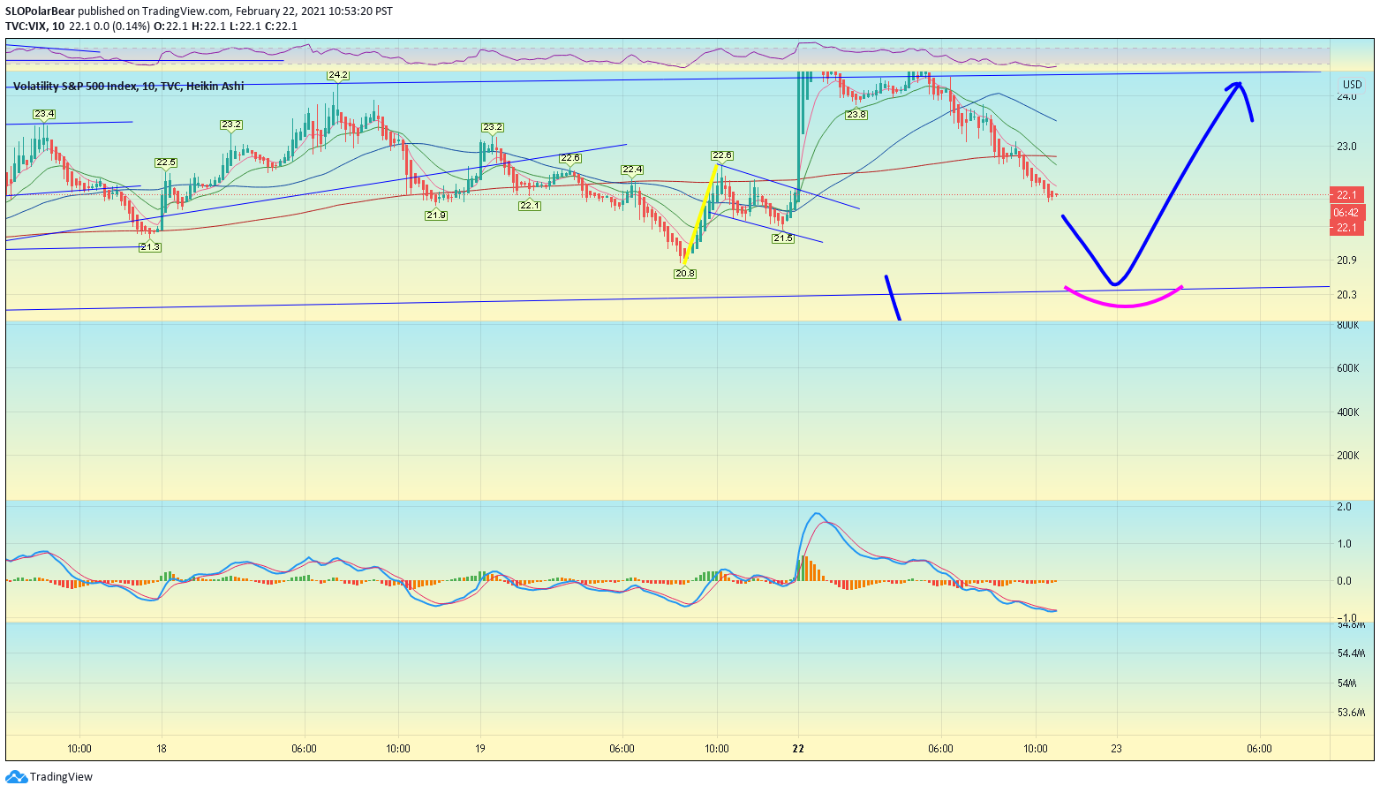Screen dimensions: 1380x793
Task: Click the TradingView wordmark text
Action: [x=61, y=777]
